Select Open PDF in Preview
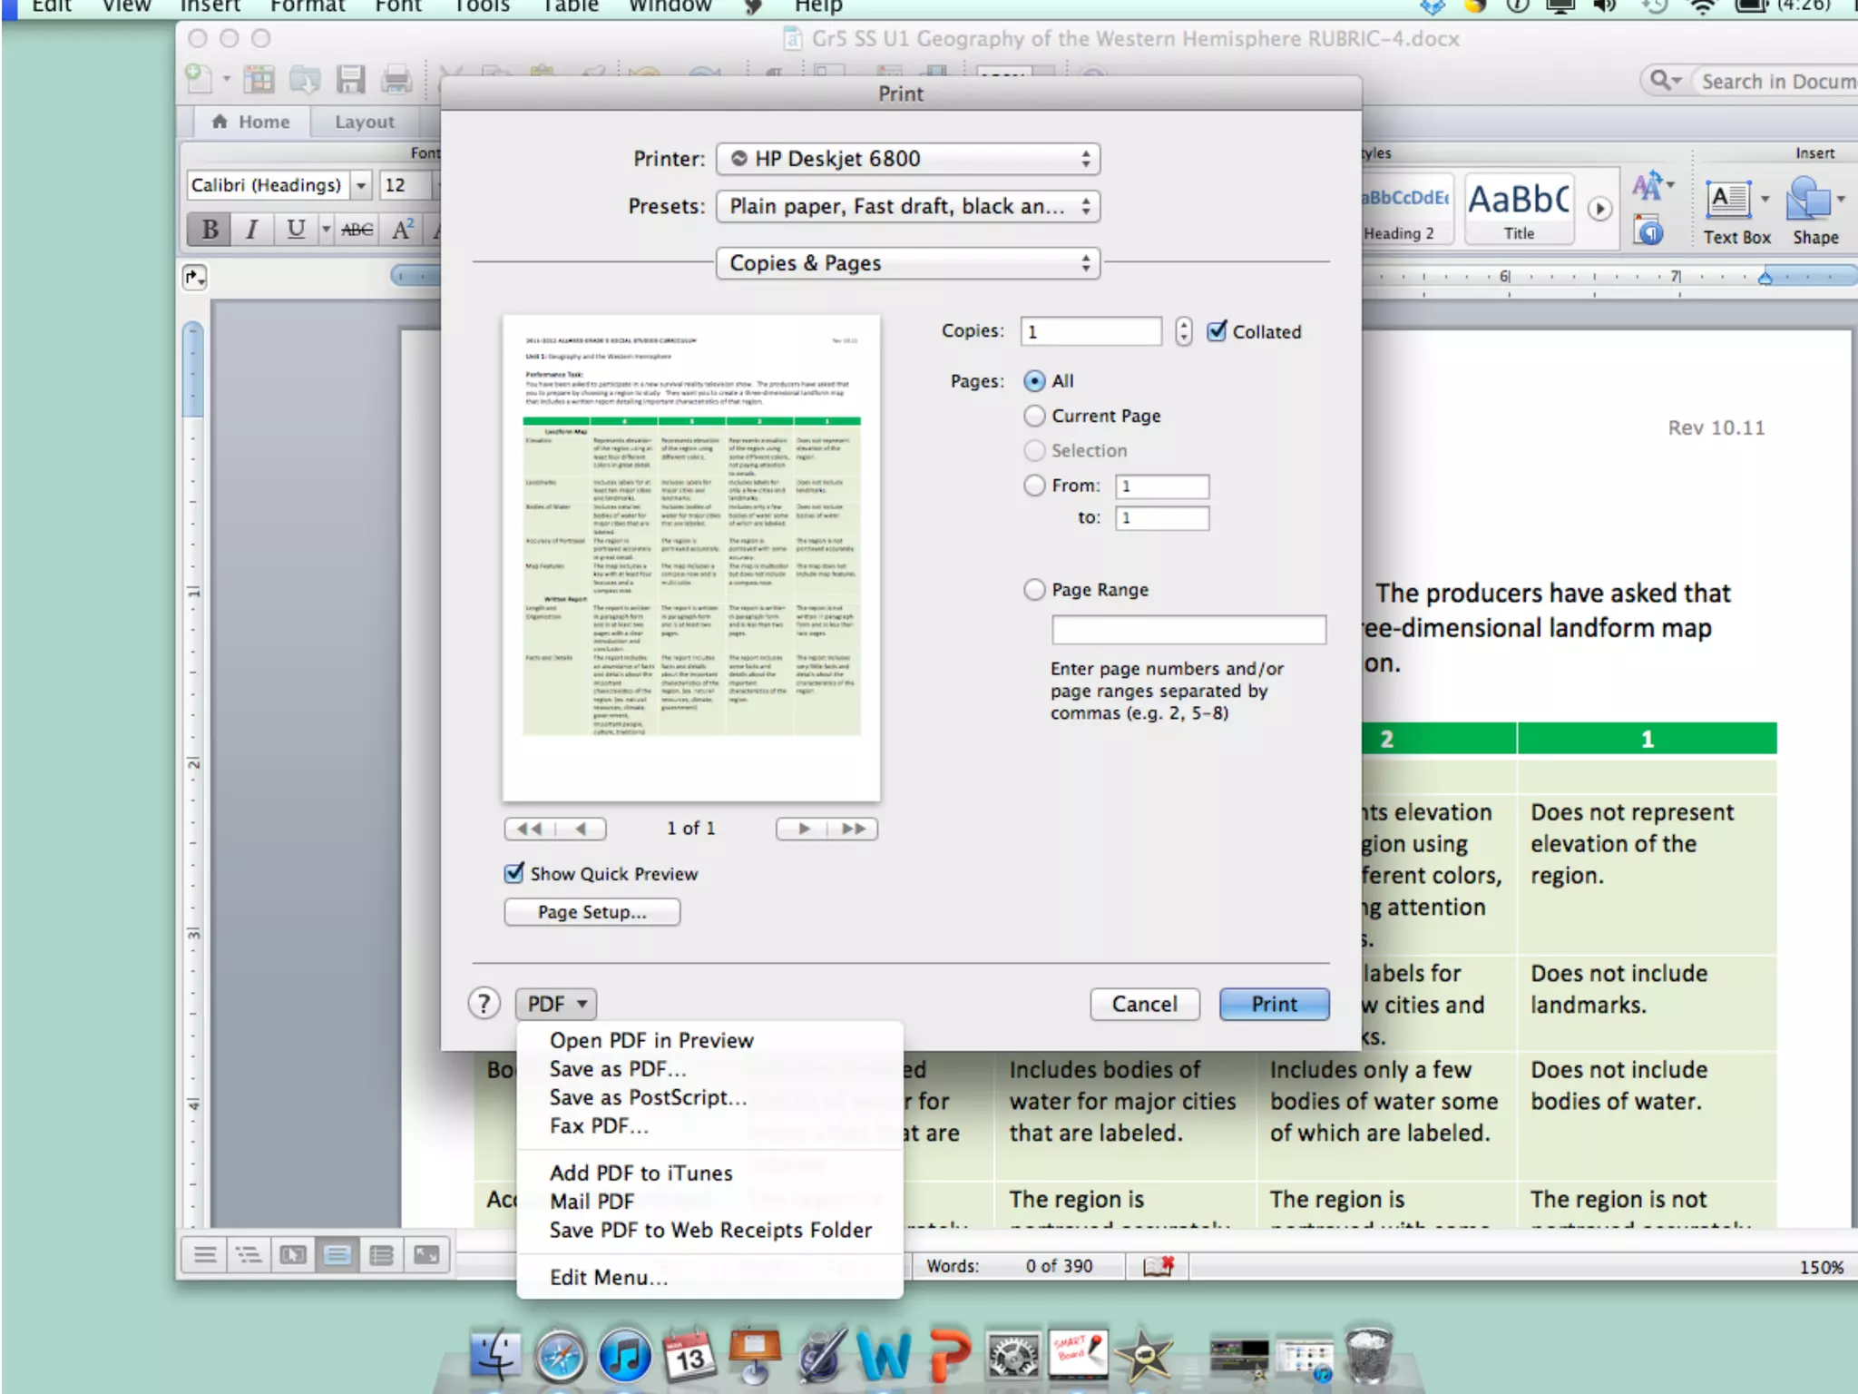The height and width of the screenshot is (1394, 1858). pos(650,1040)
